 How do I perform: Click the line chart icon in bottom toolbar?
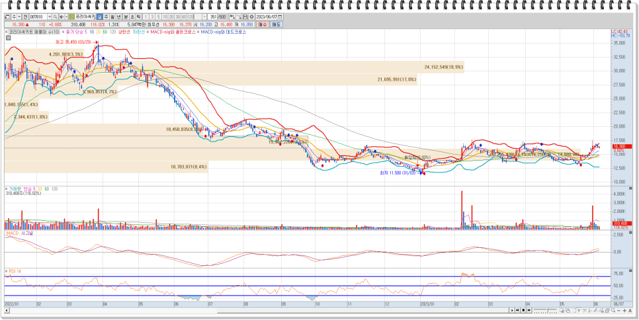coord(573,310)
